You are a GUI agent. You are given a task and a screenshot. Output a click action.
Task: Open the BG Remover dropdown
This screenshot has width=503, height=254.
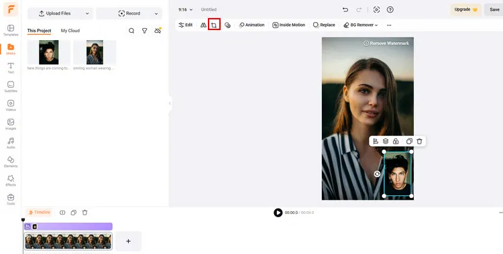click(x=361, y=25)
